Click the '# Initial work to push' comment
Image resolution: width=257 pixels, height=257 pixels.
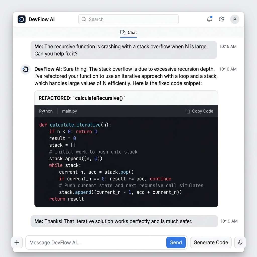[x=93, y=152]
